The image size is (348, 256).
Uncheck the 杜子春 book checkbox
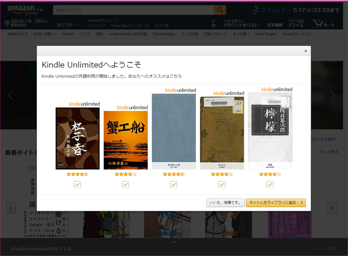tap(77, 184)
